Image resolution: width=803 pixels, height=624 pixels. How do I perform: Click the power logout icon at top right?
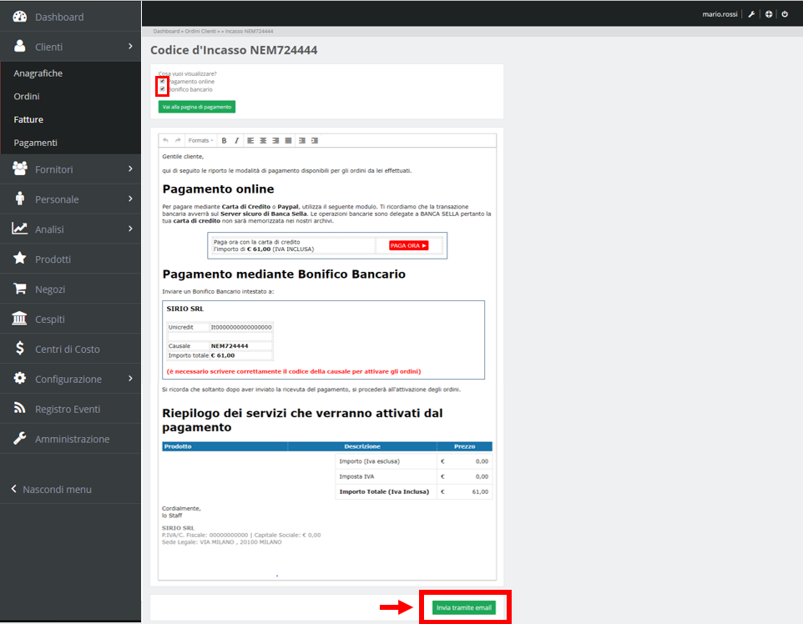(x=785, y=14)
